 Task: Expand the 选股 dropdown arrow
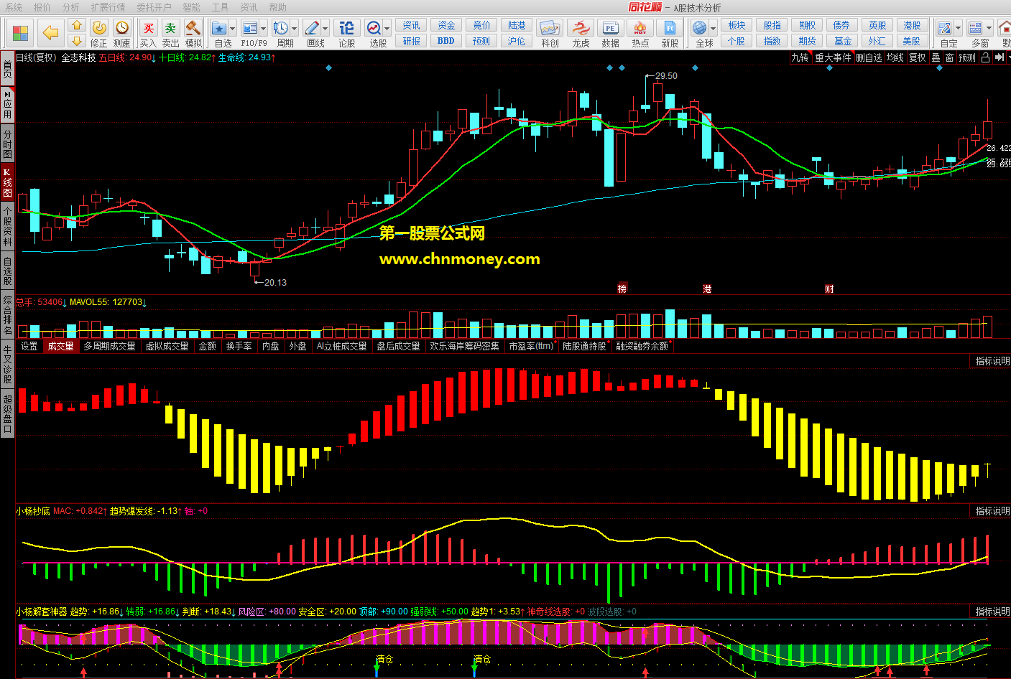pyautogui.click(x=387, y=29)
